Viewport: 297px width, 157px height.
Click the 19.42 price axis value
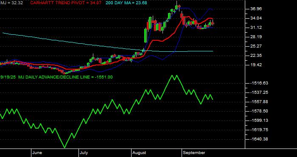tap(256, 65)
